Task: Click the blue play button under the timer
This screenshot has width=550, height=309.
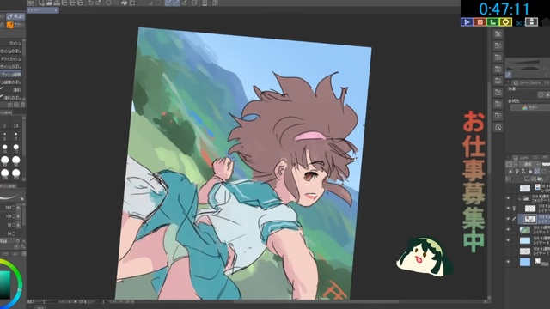Action: (x=467, y=22)
